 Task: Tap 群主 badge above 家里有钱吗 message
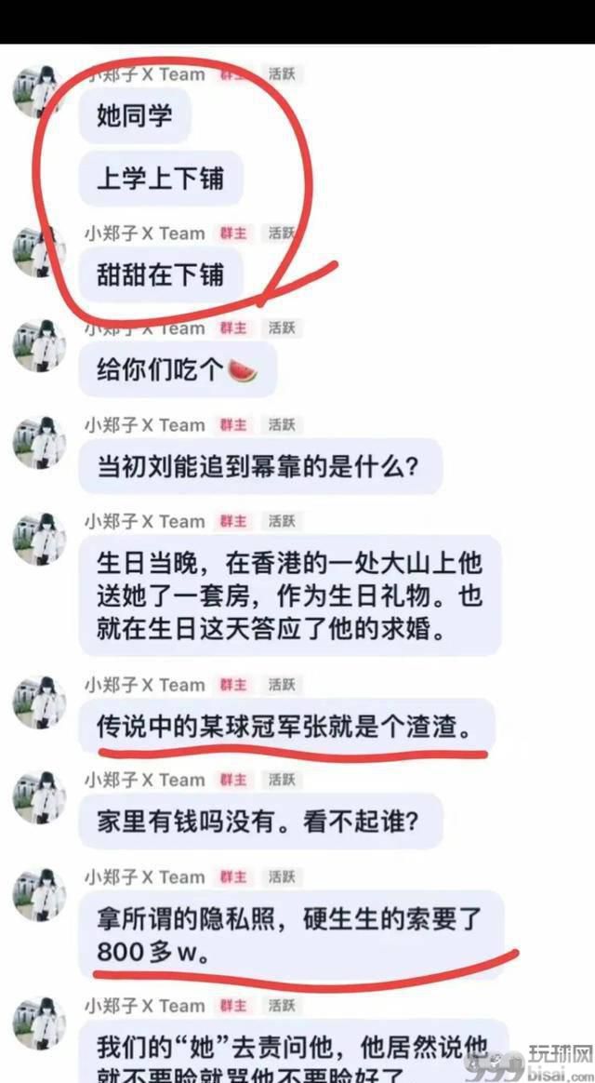coord(232,781)
